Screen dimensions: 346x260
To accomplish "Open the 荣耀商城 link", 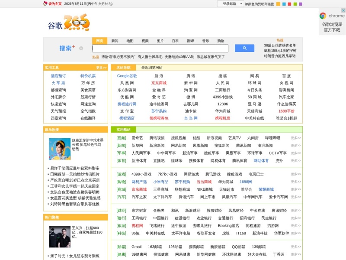I will click(266, 189).
